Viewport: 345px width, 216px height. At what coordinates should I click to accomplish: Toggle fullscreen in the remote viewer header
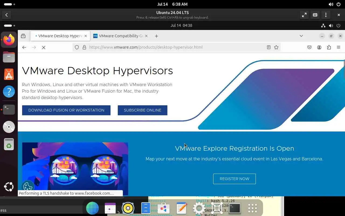pyautogui.click(x=304, y=15)
